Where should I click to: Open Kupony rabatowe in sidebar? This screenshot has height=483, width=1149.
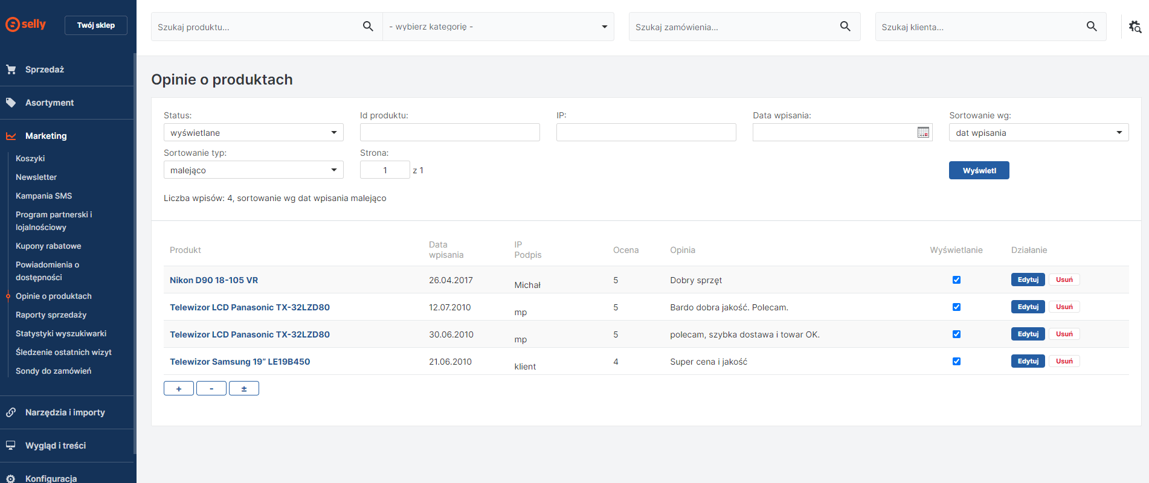[48, 246]
